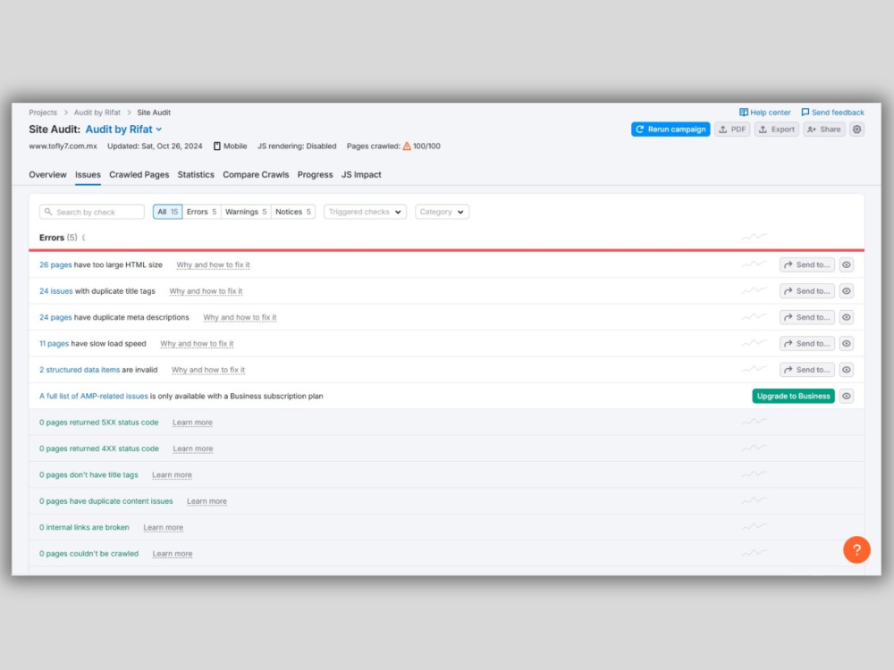The width and height of the screenshot is (894, 670).
Task: Open Send to menu for structured data items
Action: coord(806,370)
